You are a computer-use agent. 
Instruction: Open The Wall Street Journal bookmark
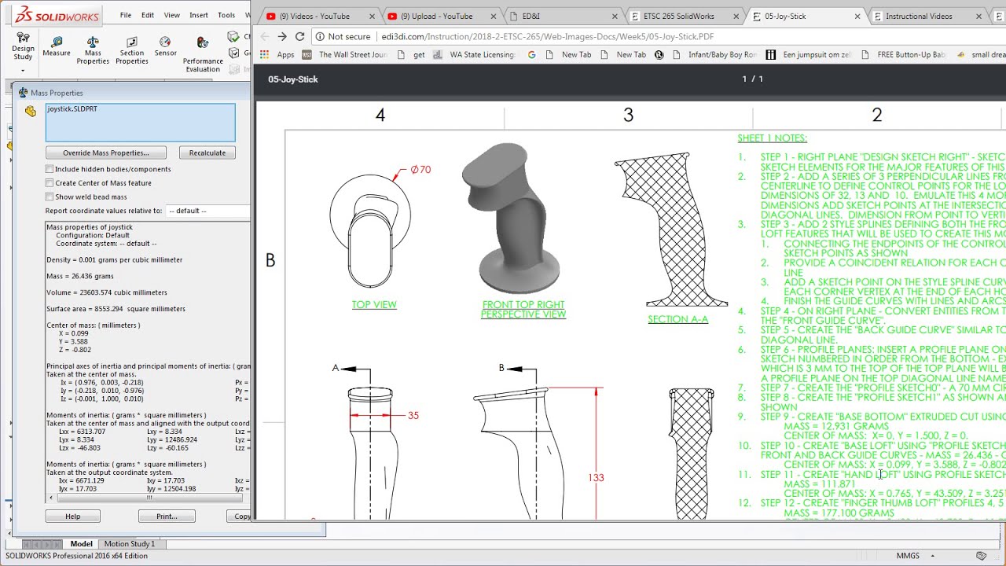(x=345, y=55)
